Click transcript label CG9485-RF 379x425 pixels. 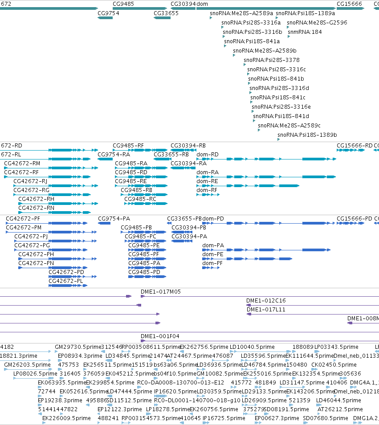(x=128, y=146)
